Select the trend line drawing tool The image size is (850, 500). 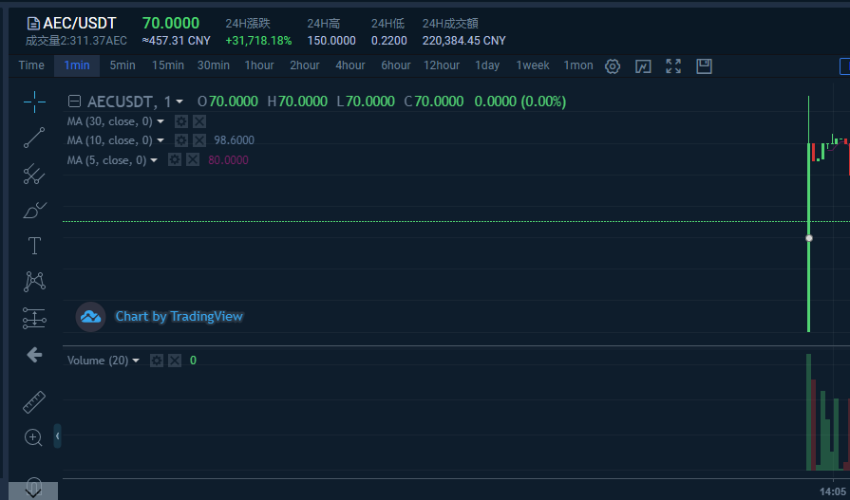[34, 139]
